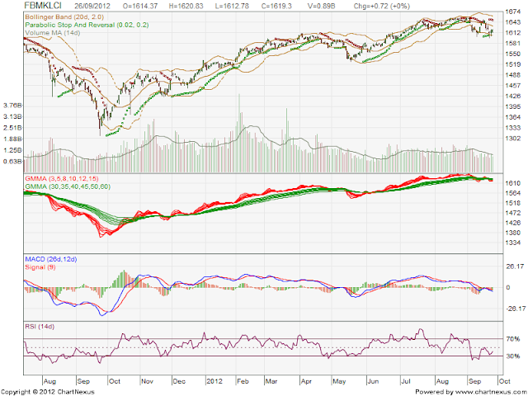Click the 30% RSI level label
The image size is (528, 396).
point(513,356)
